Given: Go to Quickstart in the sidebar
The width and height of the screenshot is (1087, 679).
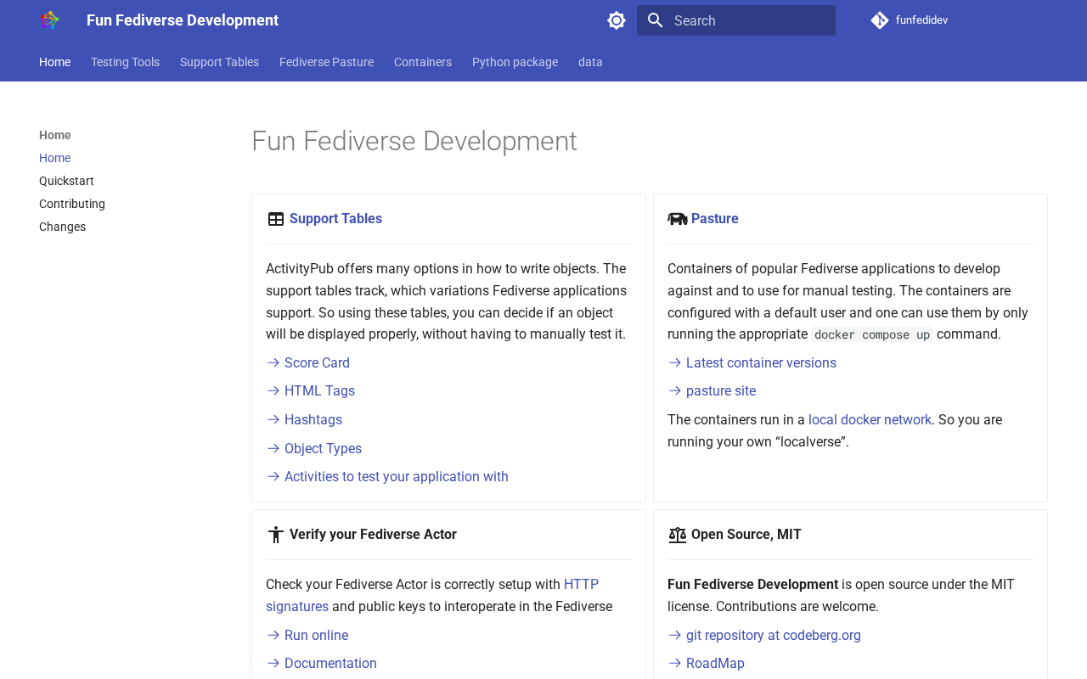Looking at the screenshot, I should coord(66,181).
